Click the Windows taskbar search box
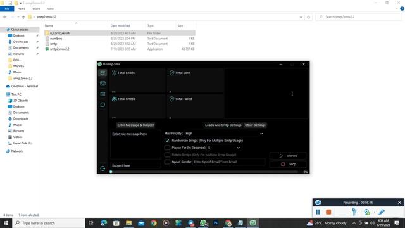 click(x=49, y=223)
